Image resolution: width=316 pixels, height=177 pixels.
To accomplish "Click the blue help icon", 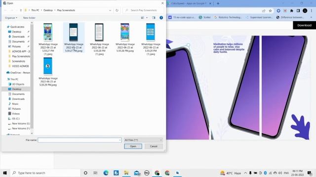I will [161, 18].
